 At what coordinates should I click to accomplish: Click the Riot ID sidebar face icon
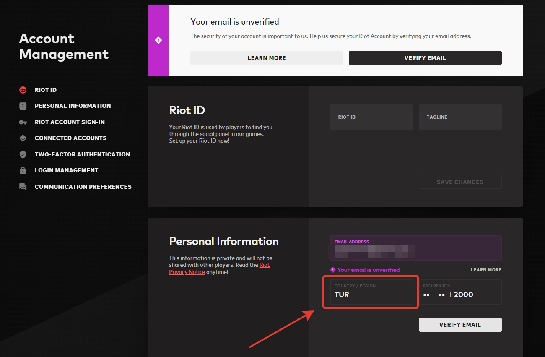coord(23,90)
